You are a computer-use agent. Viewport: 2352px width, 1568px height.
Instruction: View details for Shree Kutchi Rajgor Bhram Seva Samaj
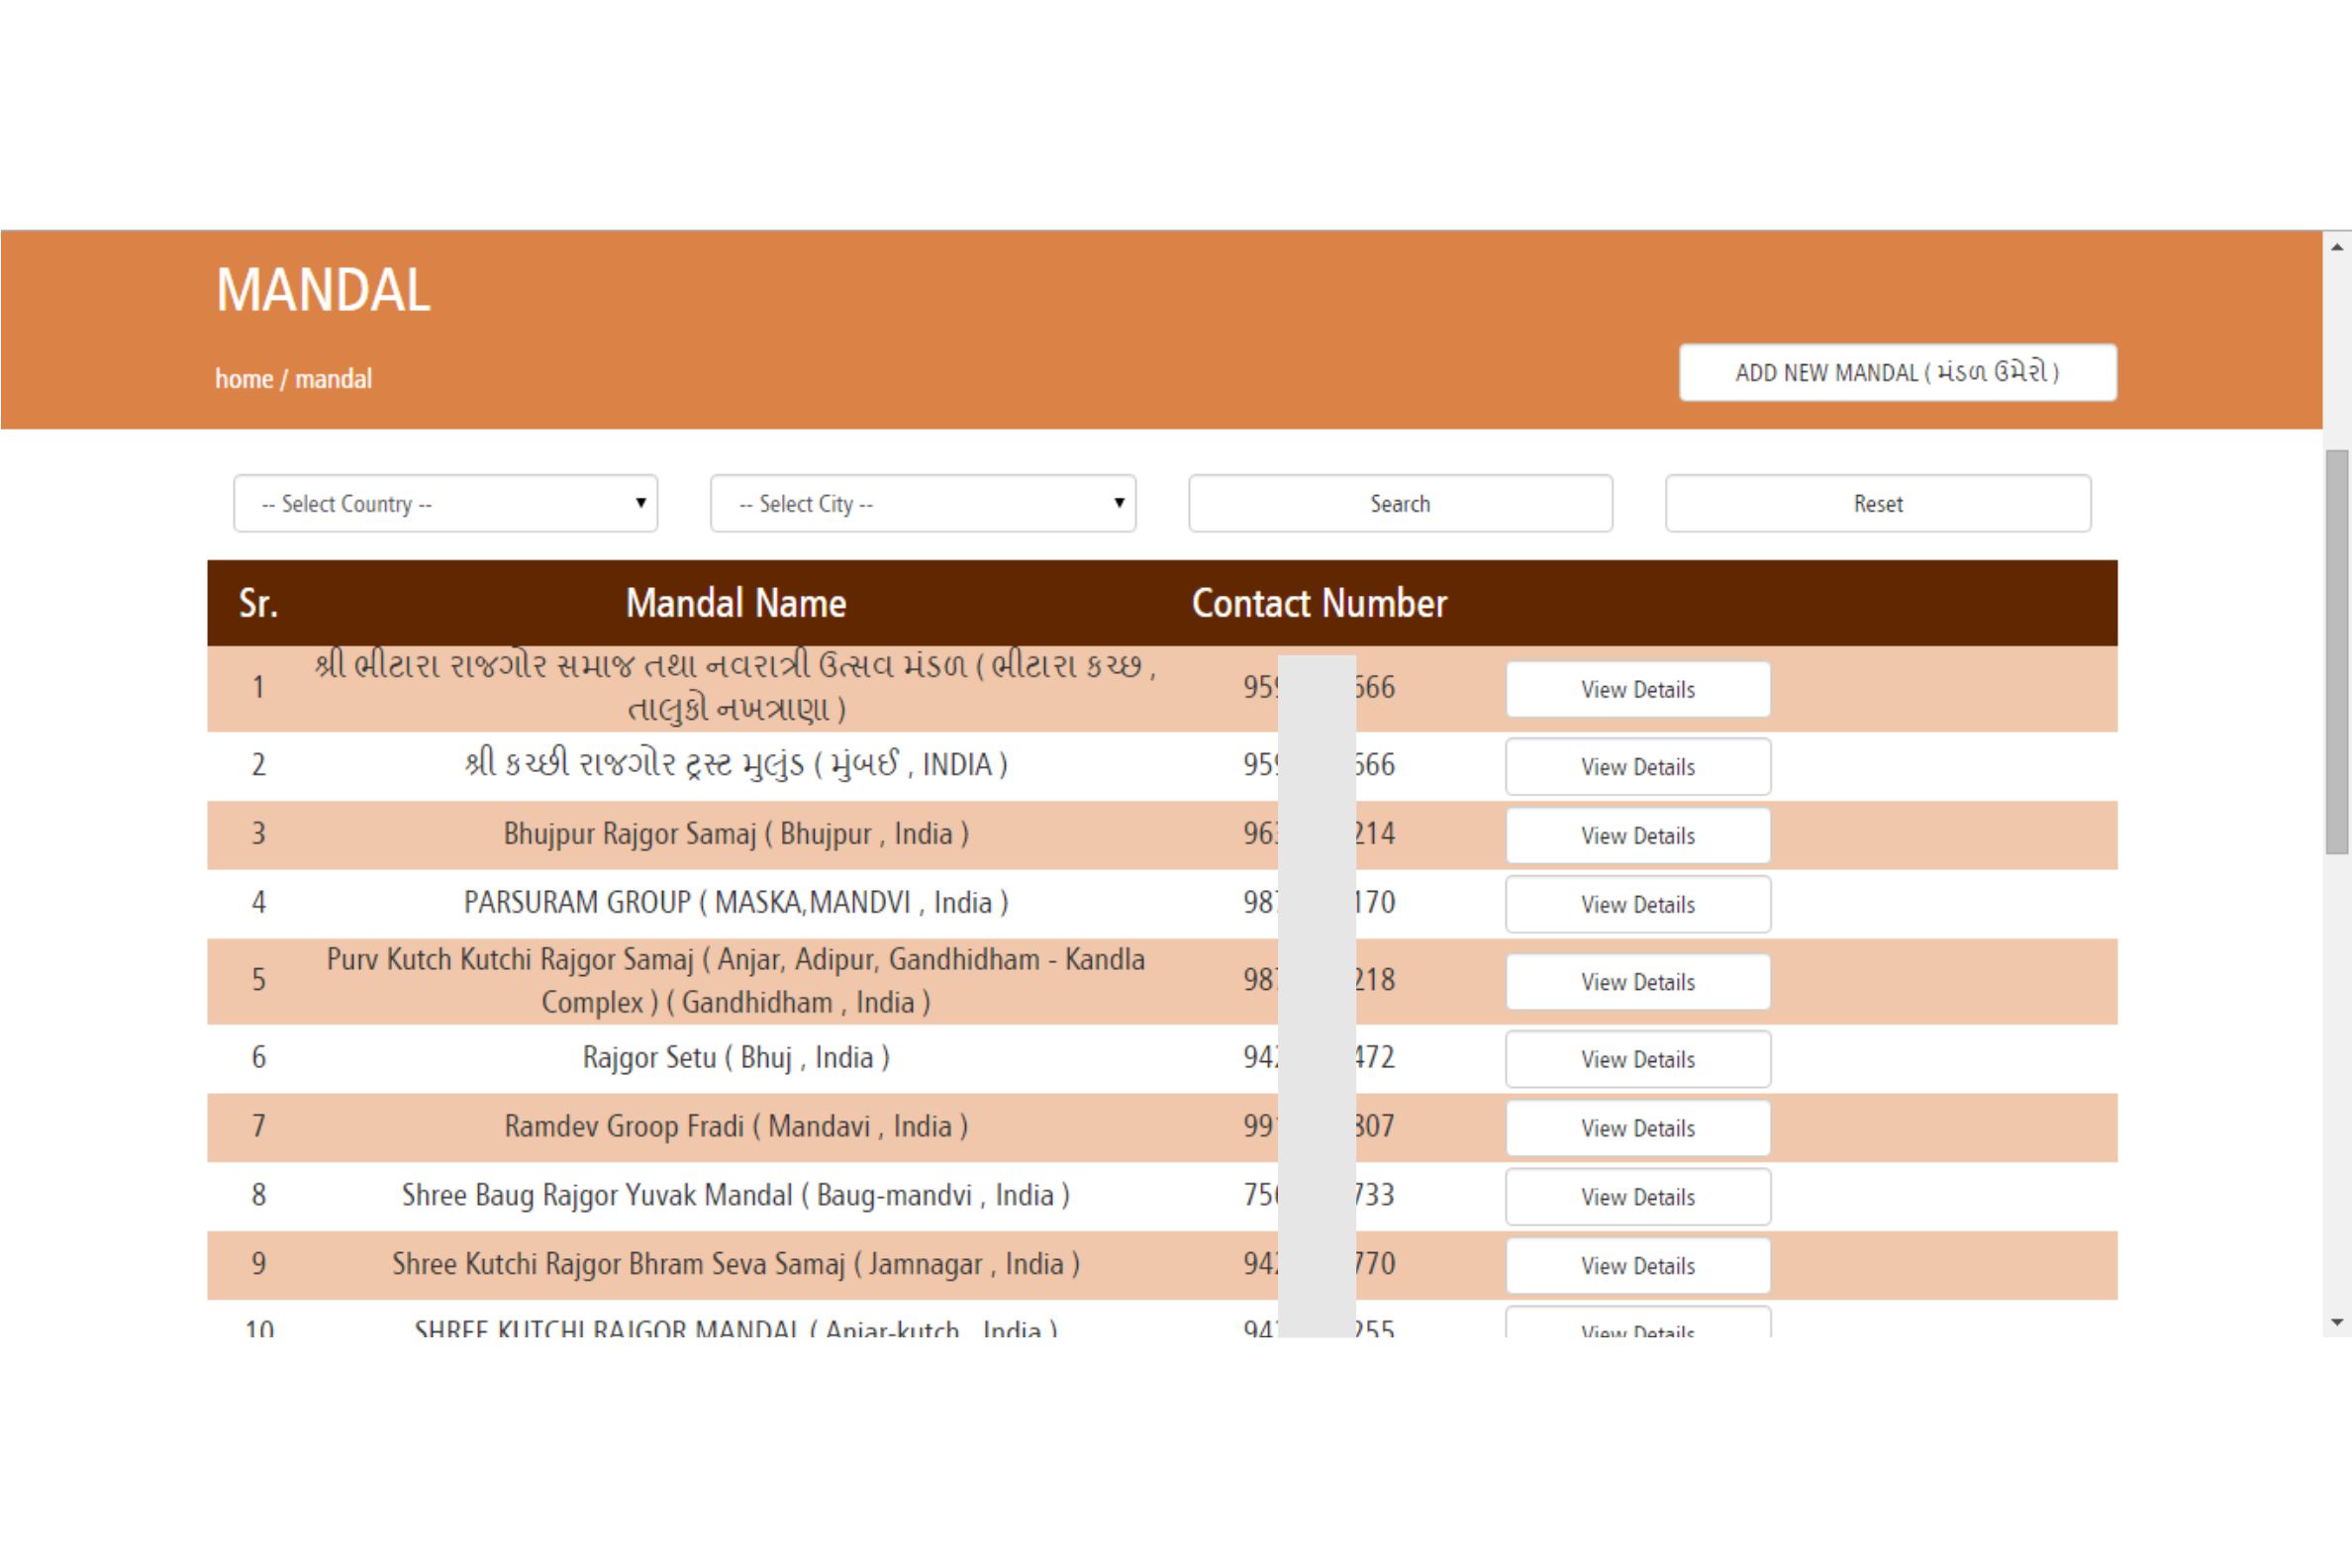pyautogui.click(x=1638, y=1265)
